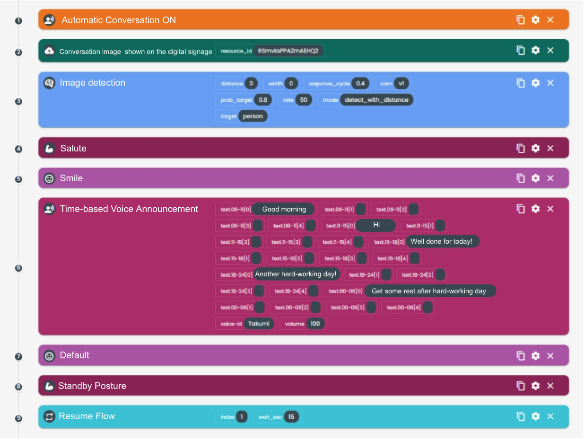This screenshot has width=584, height=441.
Task: Click the prob_target value 0.8
Action: point(263,100)
